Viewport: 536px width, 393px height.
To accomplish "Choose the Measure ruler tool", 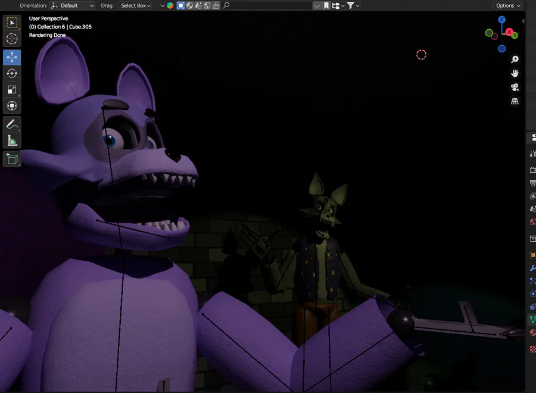I will click(x=12, y=141).
